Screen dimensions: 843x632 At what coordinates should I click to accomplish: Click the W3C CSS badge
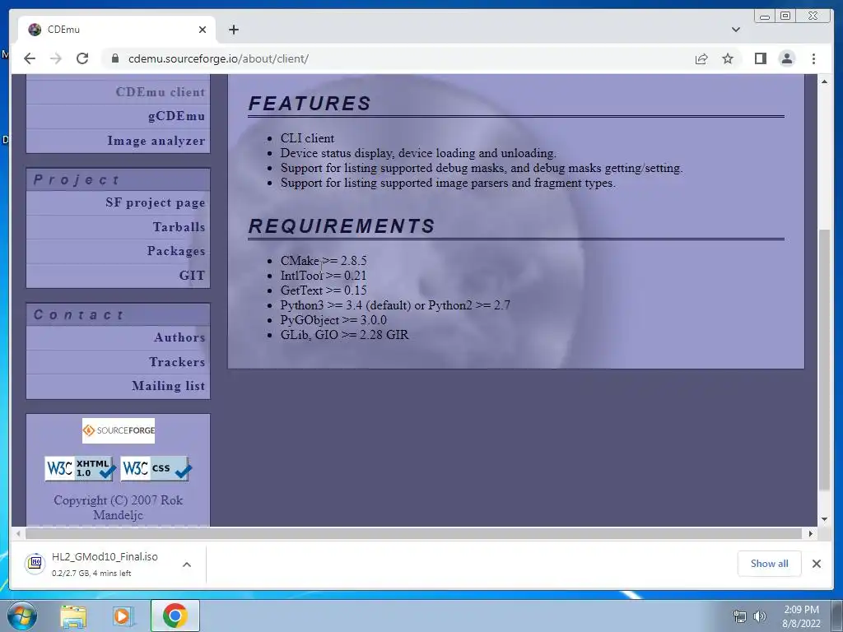[156, 468]
